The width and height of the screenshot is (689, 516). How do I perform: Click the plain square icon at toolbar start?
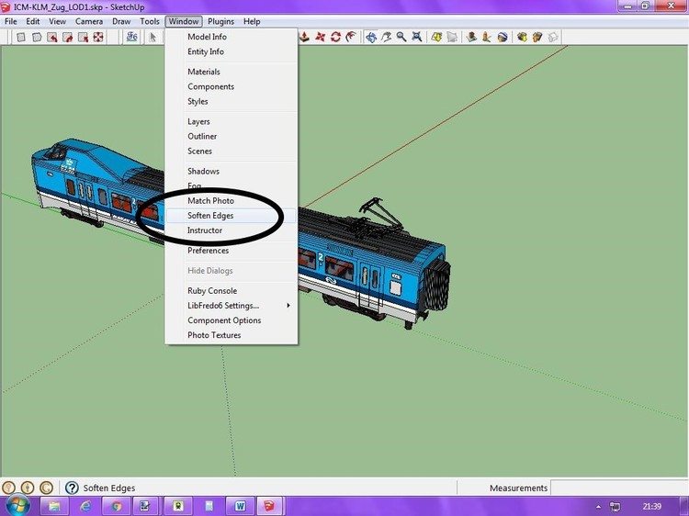point(20,38)
